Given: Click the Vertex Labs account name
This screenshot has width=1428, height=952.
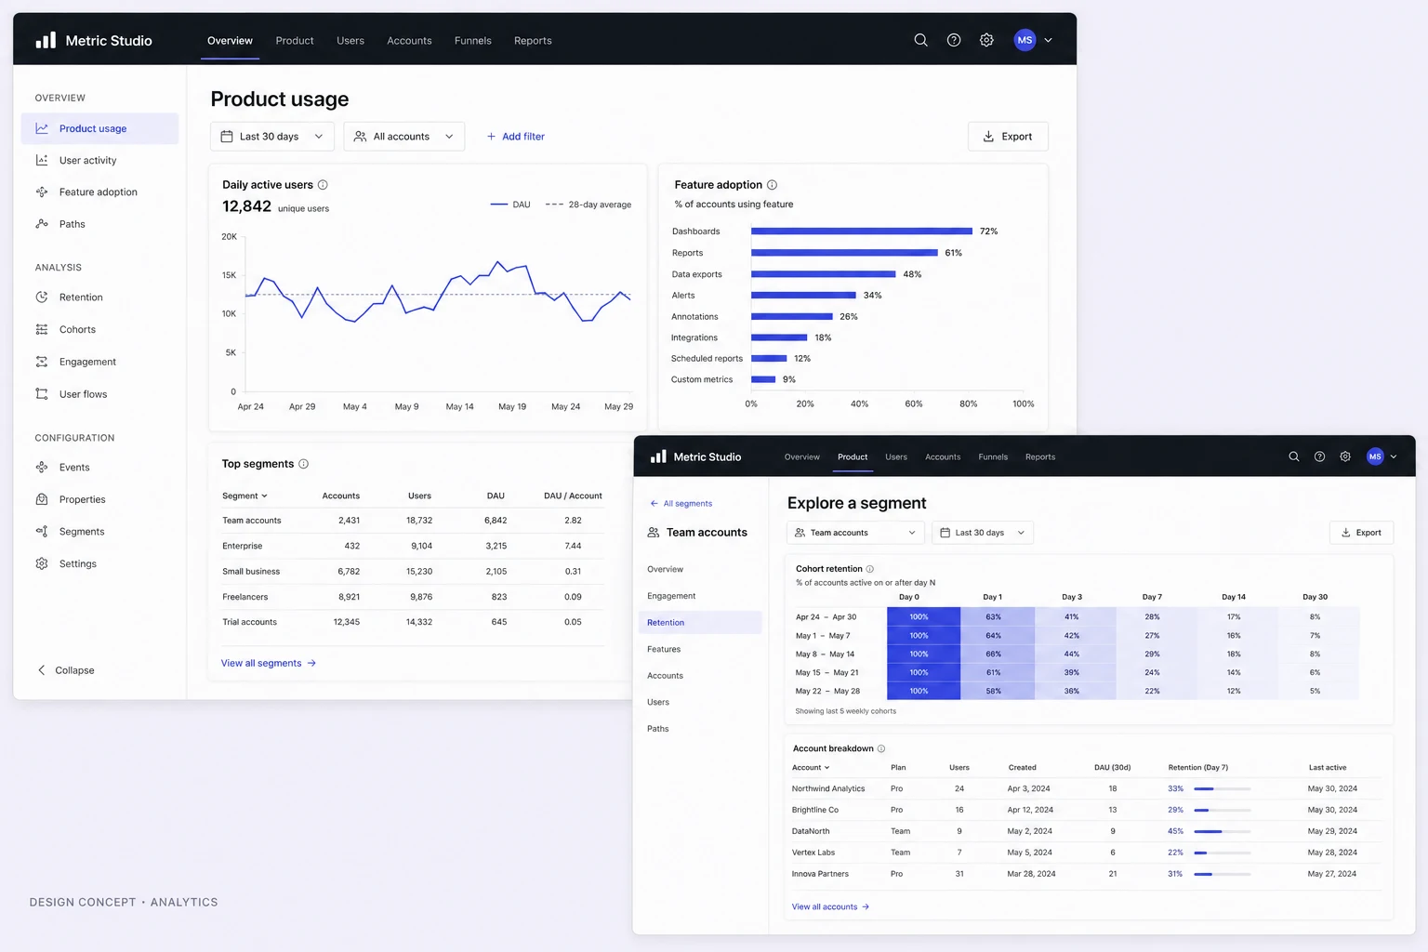Looking at the screenshot, I should click(x=813, y=853).
